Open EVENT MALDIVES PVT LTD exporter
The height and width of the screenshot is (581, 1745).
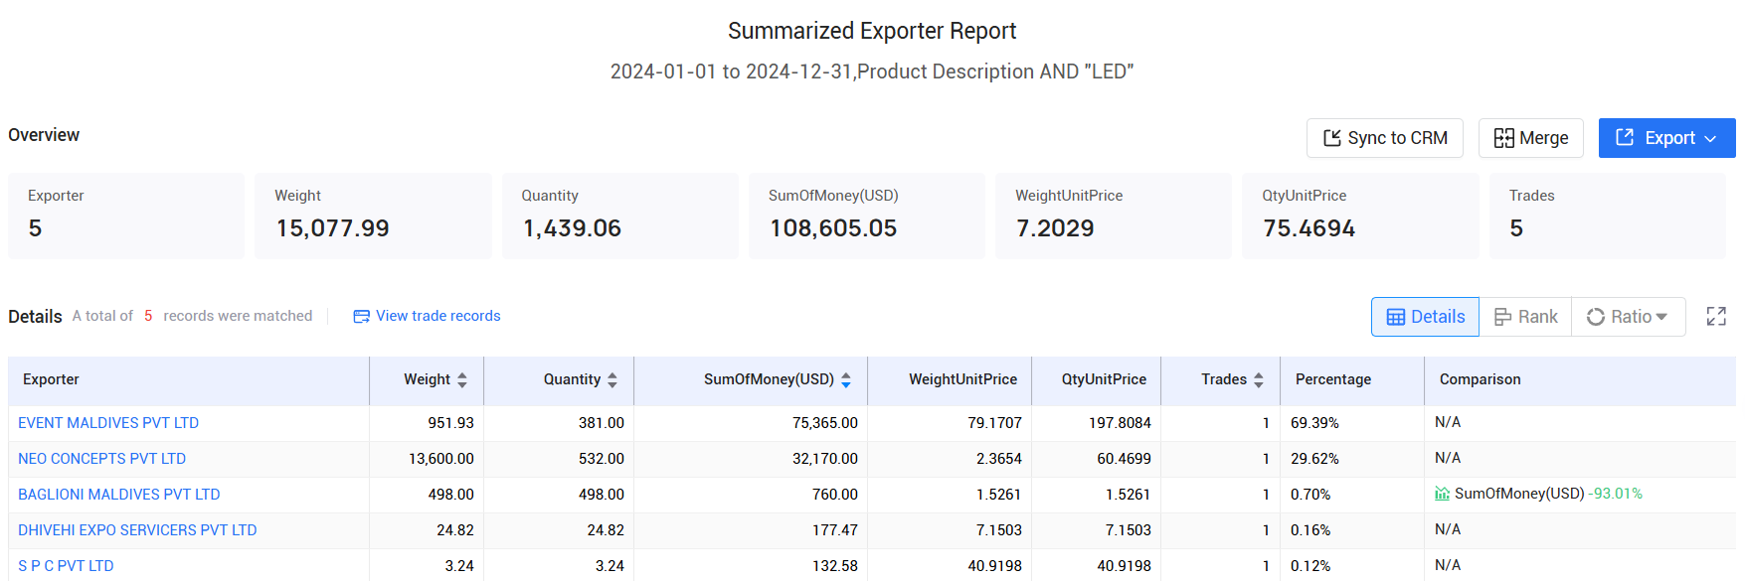point(108,423)
